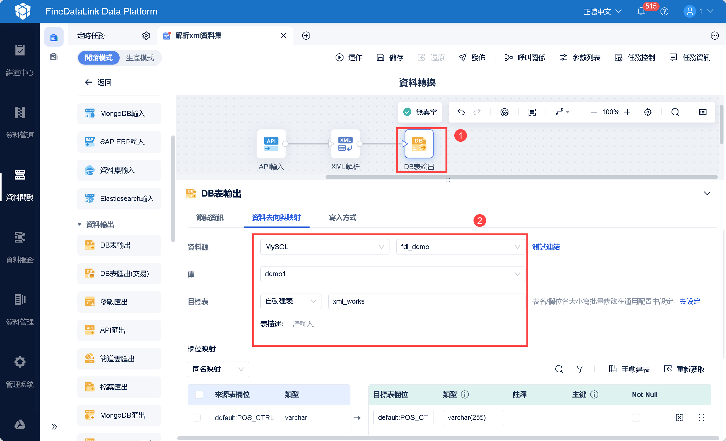This screenshot has width=726, height=441.
Task: Click the canvas search magnifier icon
Action: (x=675, y=112)
